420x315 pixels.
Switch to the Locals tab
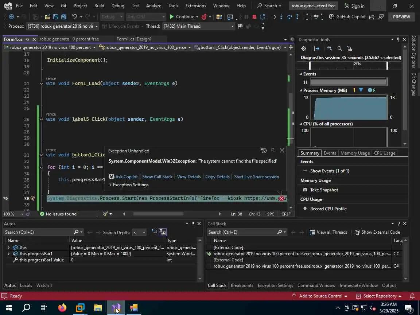pyautogui.click(x=26, y=285)
